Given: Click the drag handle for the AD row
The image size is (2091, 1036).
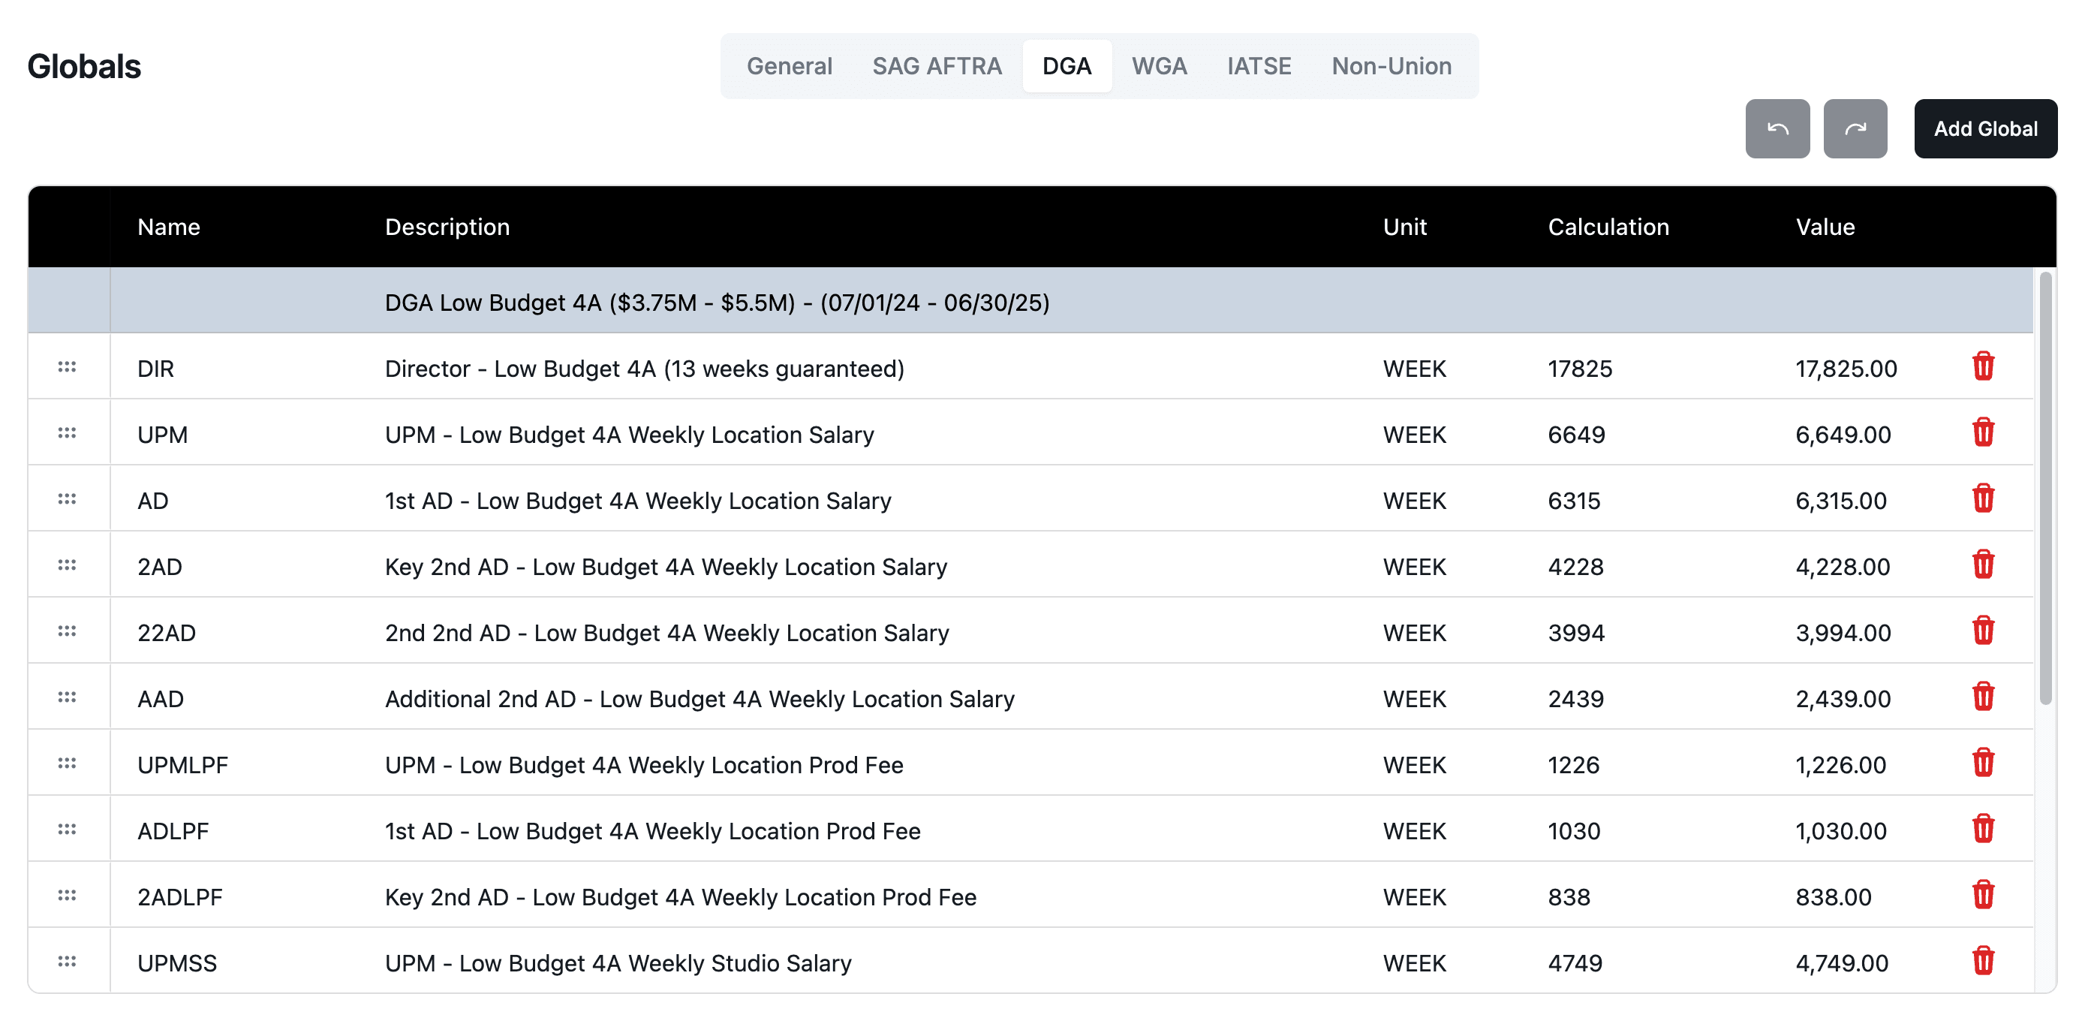Looking at the screenshot, I should (68, 500).
